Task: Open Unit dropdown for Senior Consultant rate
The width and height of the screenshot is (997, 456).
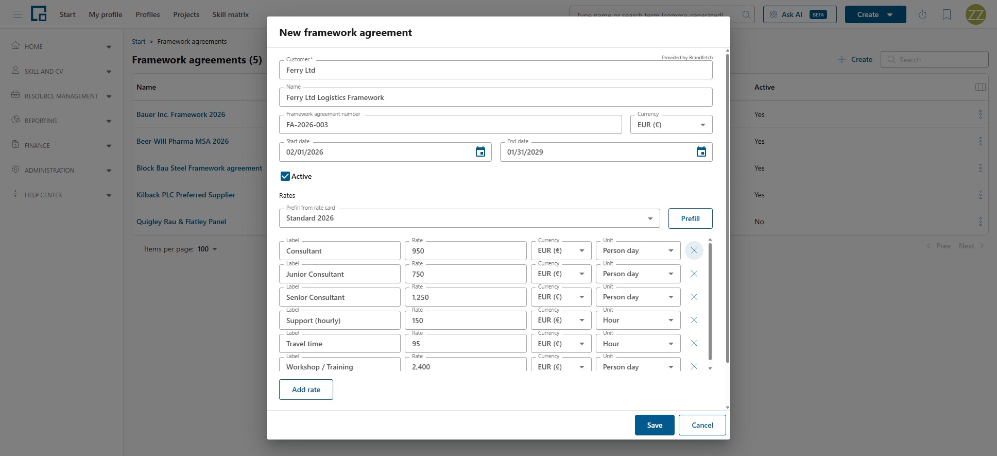Action: click(x=638, y=297)
